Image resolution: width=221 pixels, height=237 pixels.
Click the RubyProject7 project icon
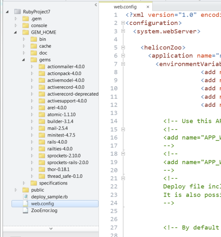tap(17, 12)
